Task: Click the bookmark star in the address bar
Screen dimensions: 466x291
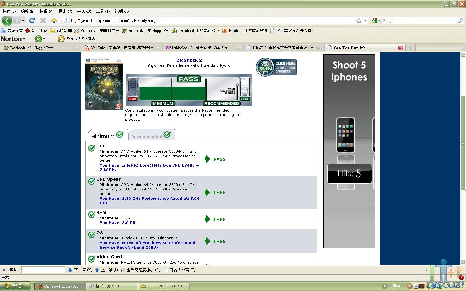Action: pyautogui.click(x=359, y=21)
